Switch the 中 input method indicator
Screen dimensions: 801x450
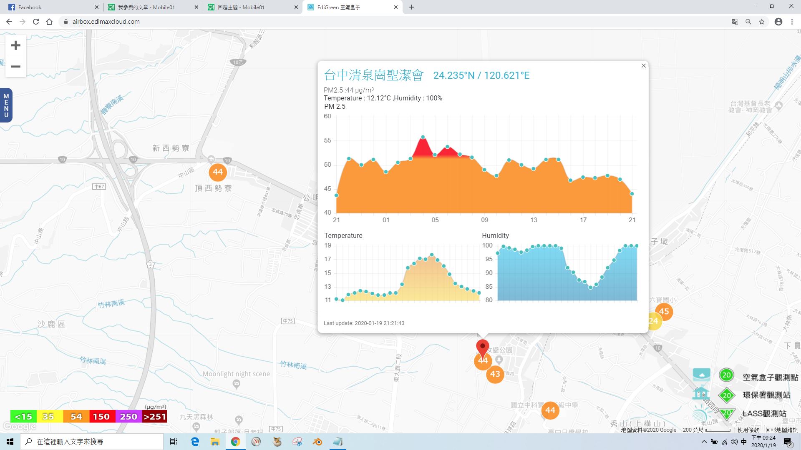744,442
